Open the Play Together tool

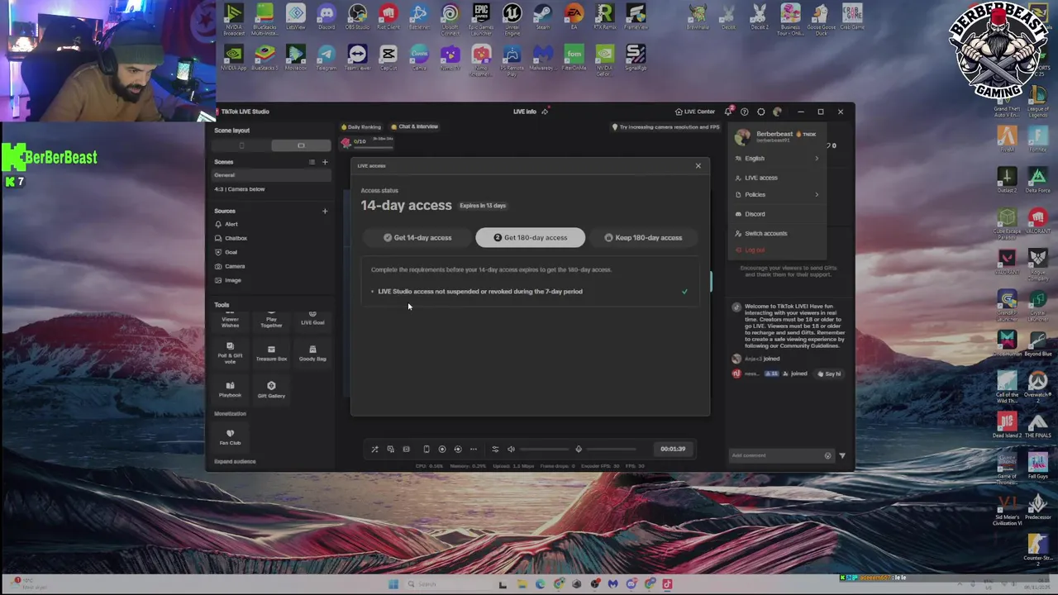pyautogui.click(x=271, y=321)
